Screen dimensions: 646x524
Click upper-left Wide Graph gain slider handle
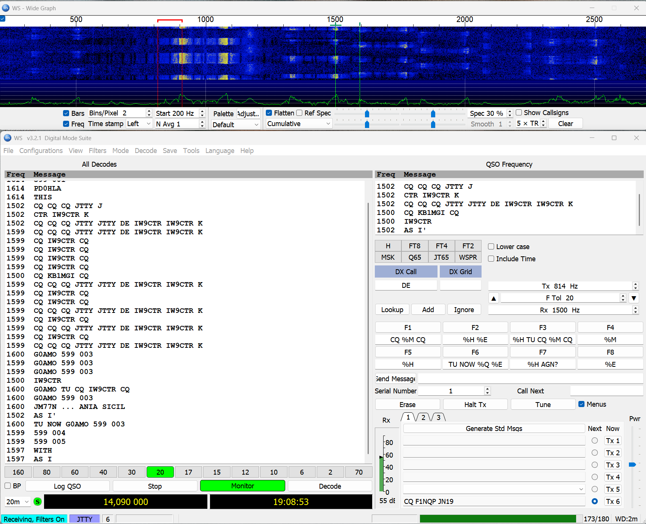(367, 114)
